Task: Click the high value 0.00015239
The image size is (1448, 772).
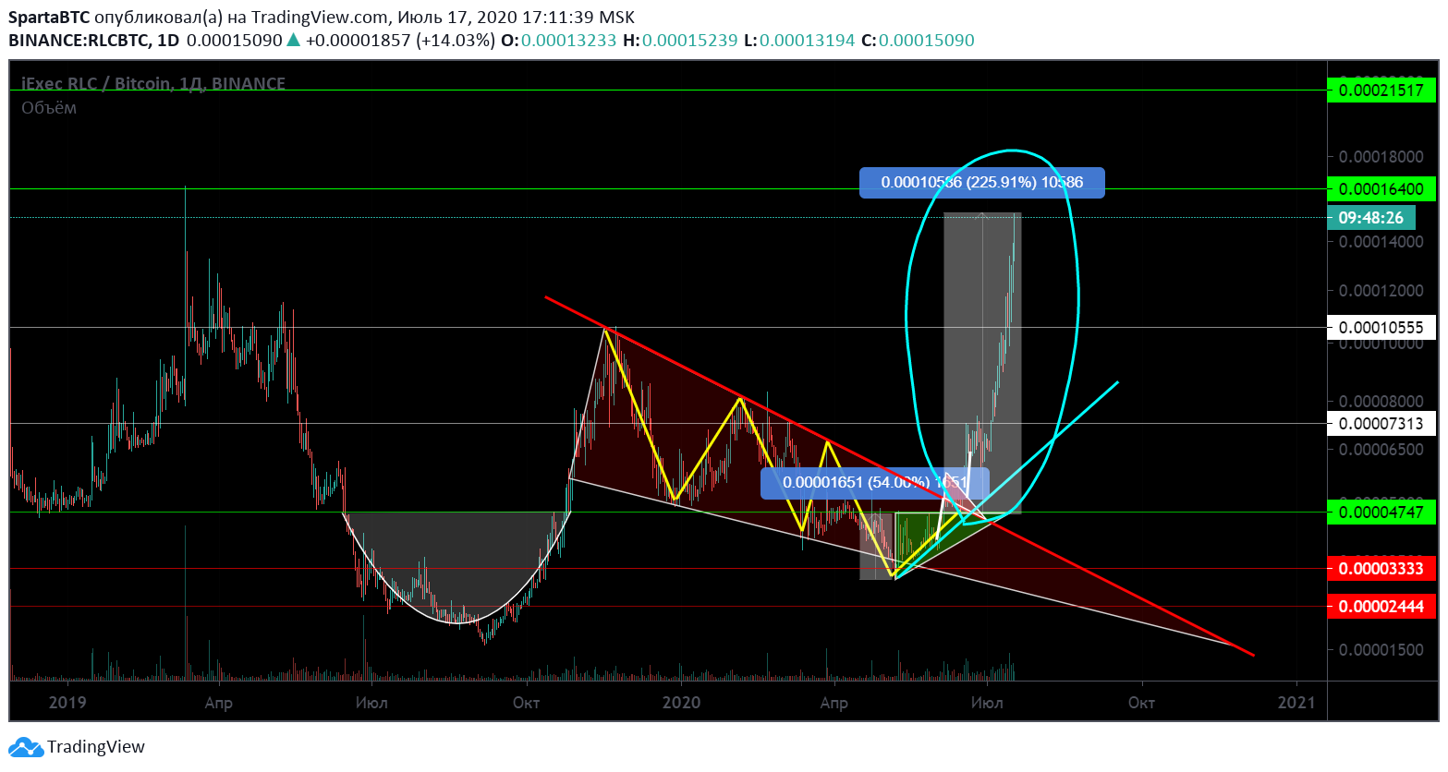Action: click(689, 41)
